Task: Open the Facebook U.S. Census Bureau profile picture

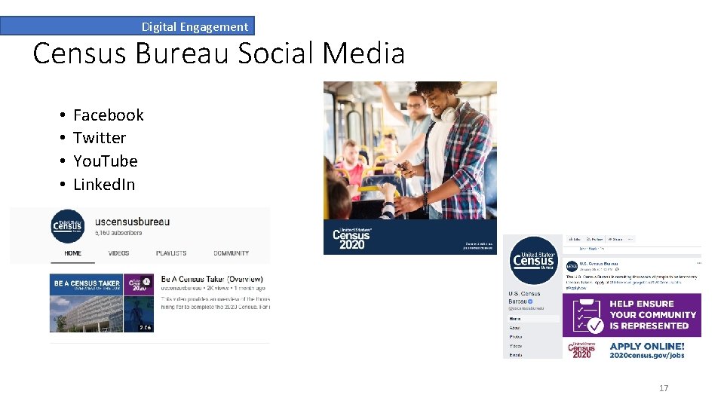Action: [x=533, y=260]
